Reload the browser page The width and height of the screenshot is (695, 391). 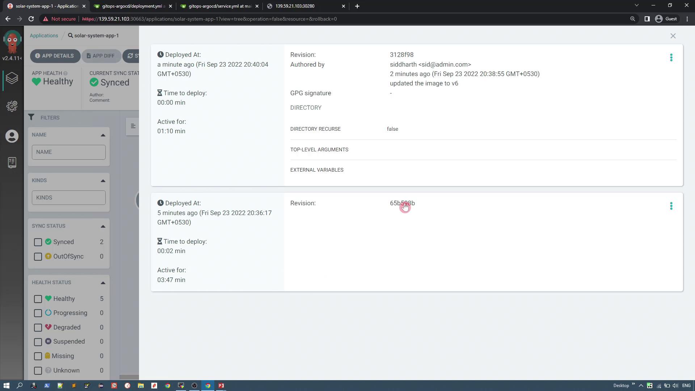(31, 19)
